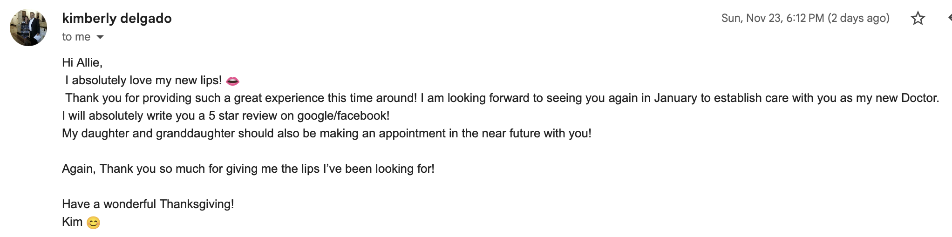Screen dimensions: 952x237
Task: Click the sender name kimberly delgado
Action: point(117,18)
